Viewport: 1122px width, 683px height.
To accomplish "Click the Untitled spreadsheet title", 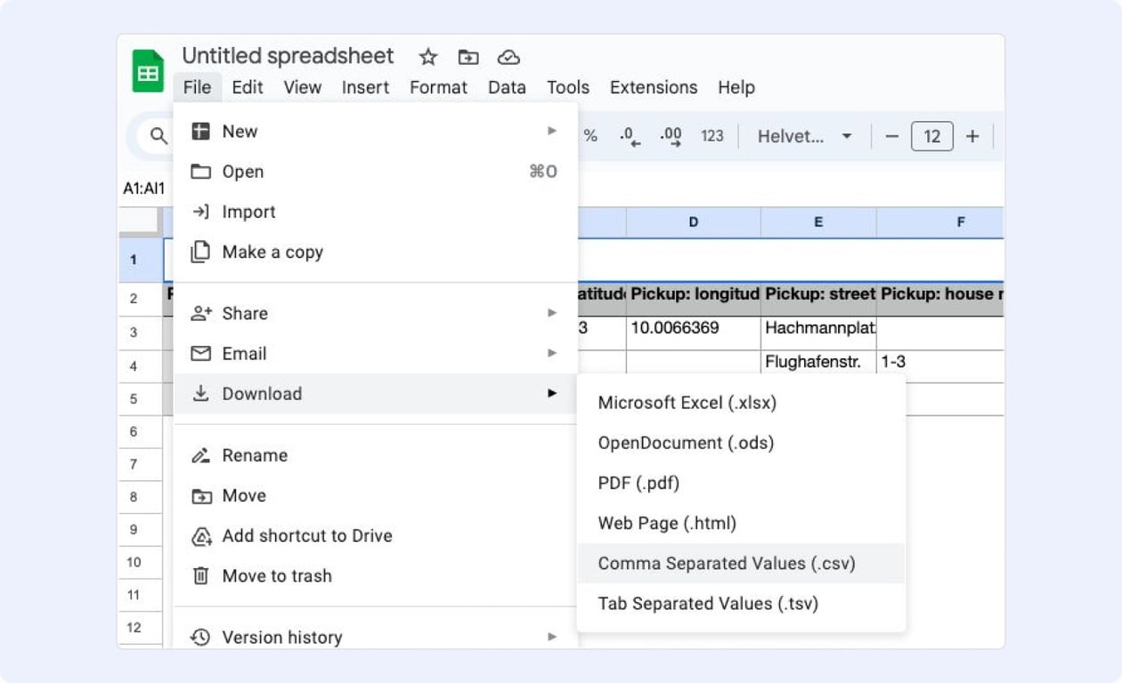I will point(288,56).
